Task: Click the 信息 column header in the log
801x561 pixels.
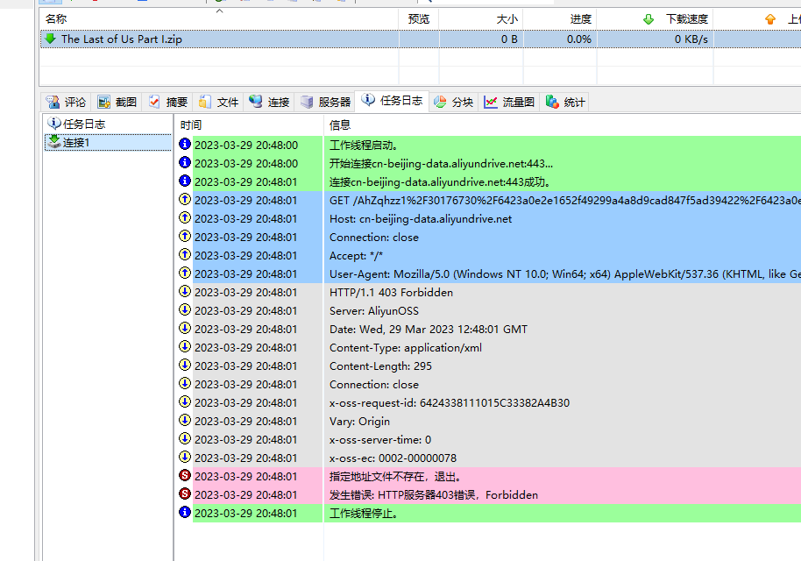Action: tap(563, 125)
